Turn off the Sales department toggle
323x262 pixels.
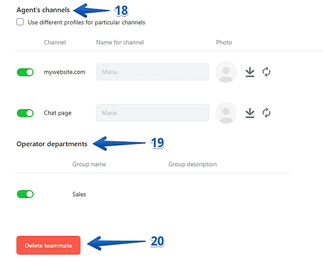25,194
